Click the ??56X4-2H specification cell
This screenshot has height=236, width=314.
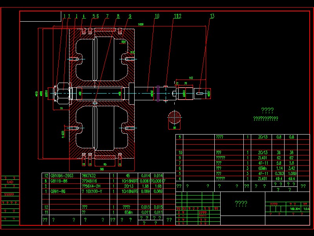[91, 186]
